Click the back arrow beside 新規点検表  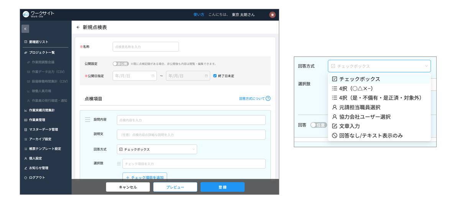click(78, 28)
